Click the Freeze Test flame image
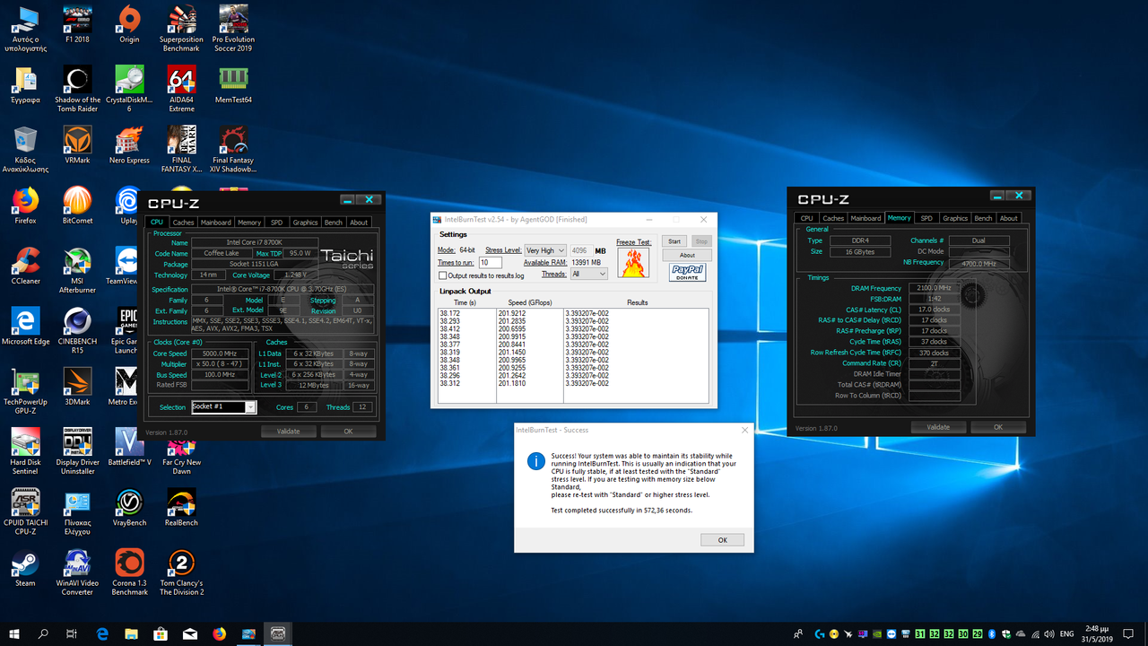 click(632, 264)
